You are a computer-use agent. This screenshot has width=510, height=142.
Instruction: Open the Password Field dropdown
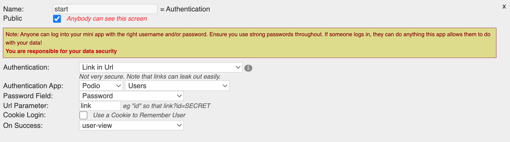pyautogui.click(x=131, y=96)
